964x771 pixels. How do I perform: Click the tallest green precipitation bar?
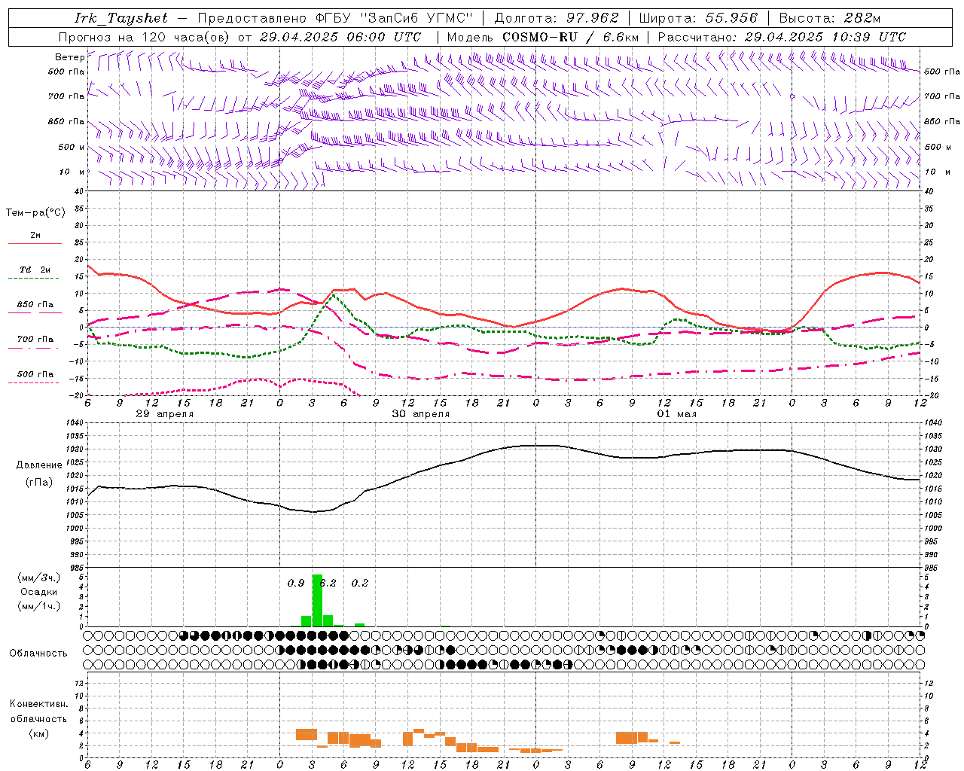(x=317, y=601)
